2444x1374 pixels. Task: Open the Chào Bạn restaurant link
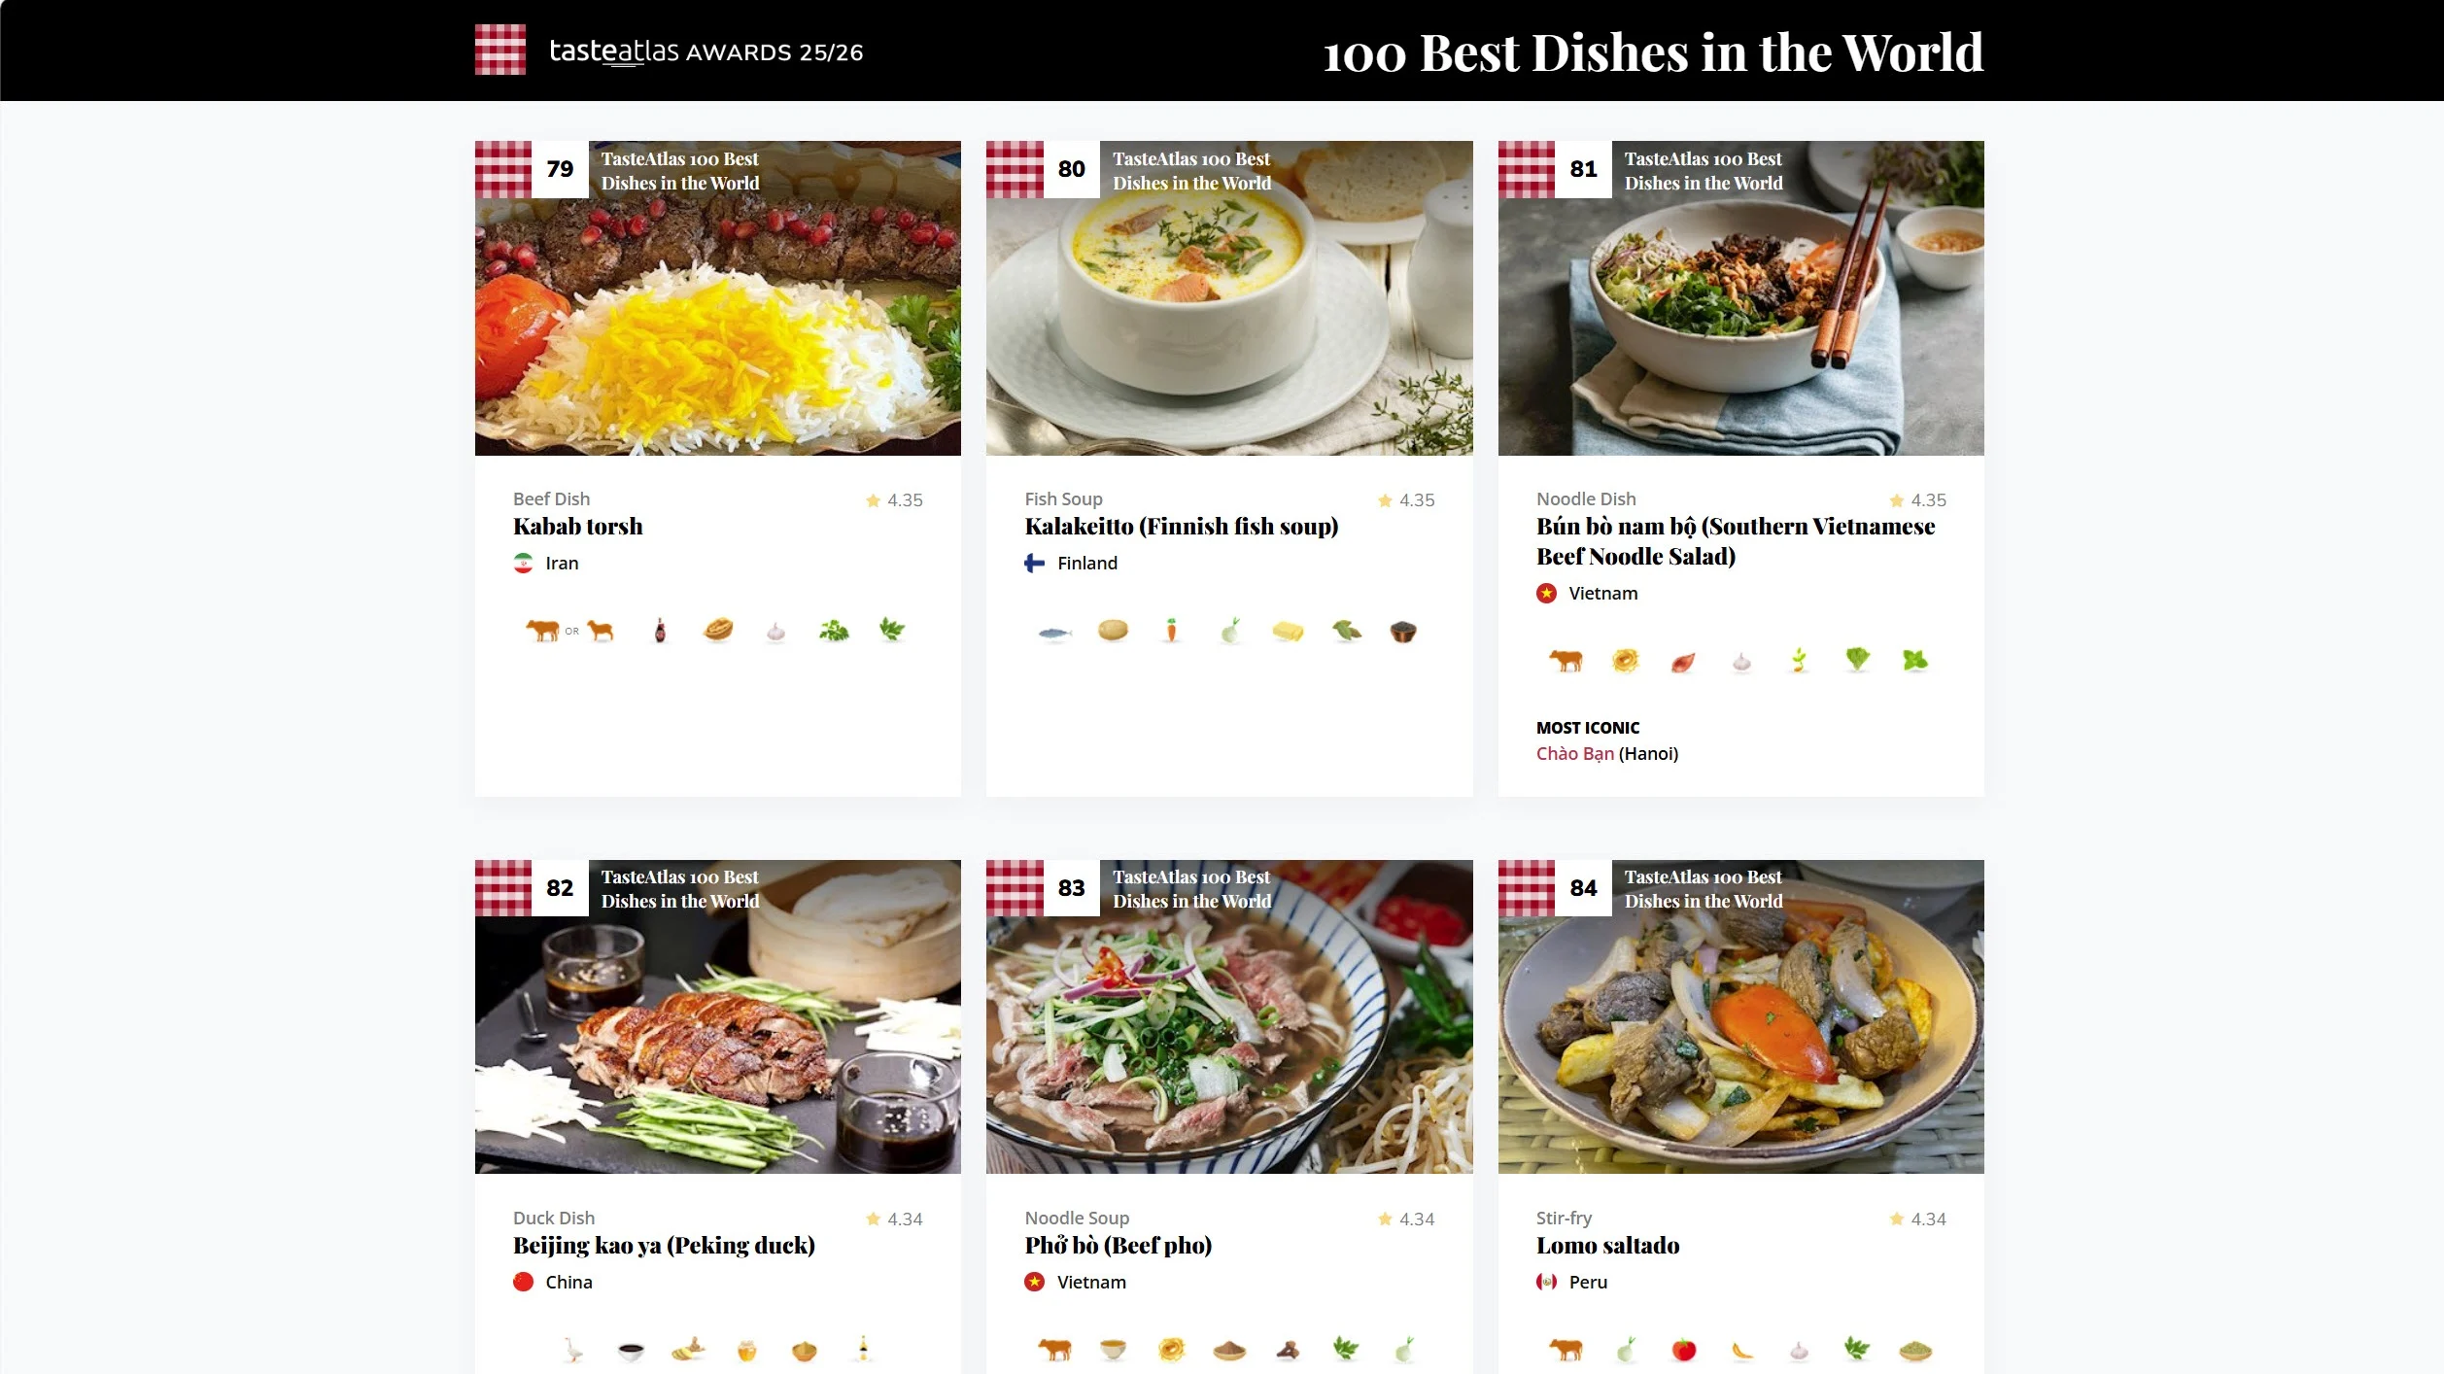pos(1574,754)
